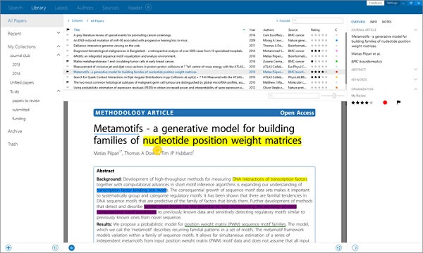Click the info icon in bottom left sidebar
This screenshot has height=253, width=423.
click(55, 247)
